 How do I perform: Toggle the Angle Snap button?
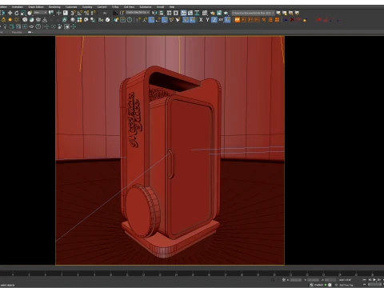80,13
